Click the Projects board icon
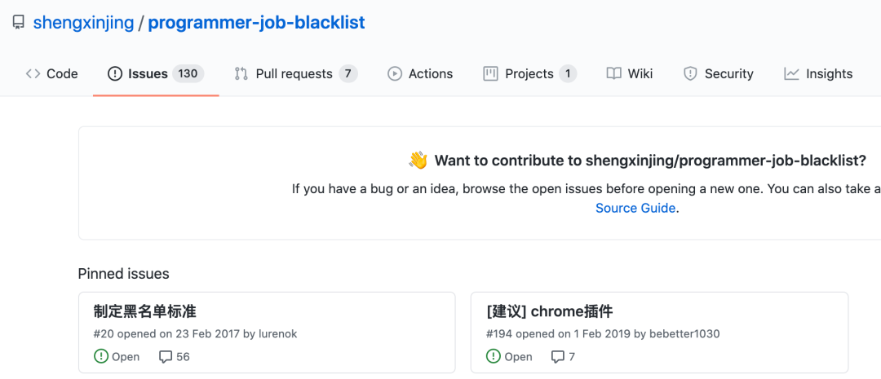The width and height of the screenshot is (881, 379). [490, 73]
